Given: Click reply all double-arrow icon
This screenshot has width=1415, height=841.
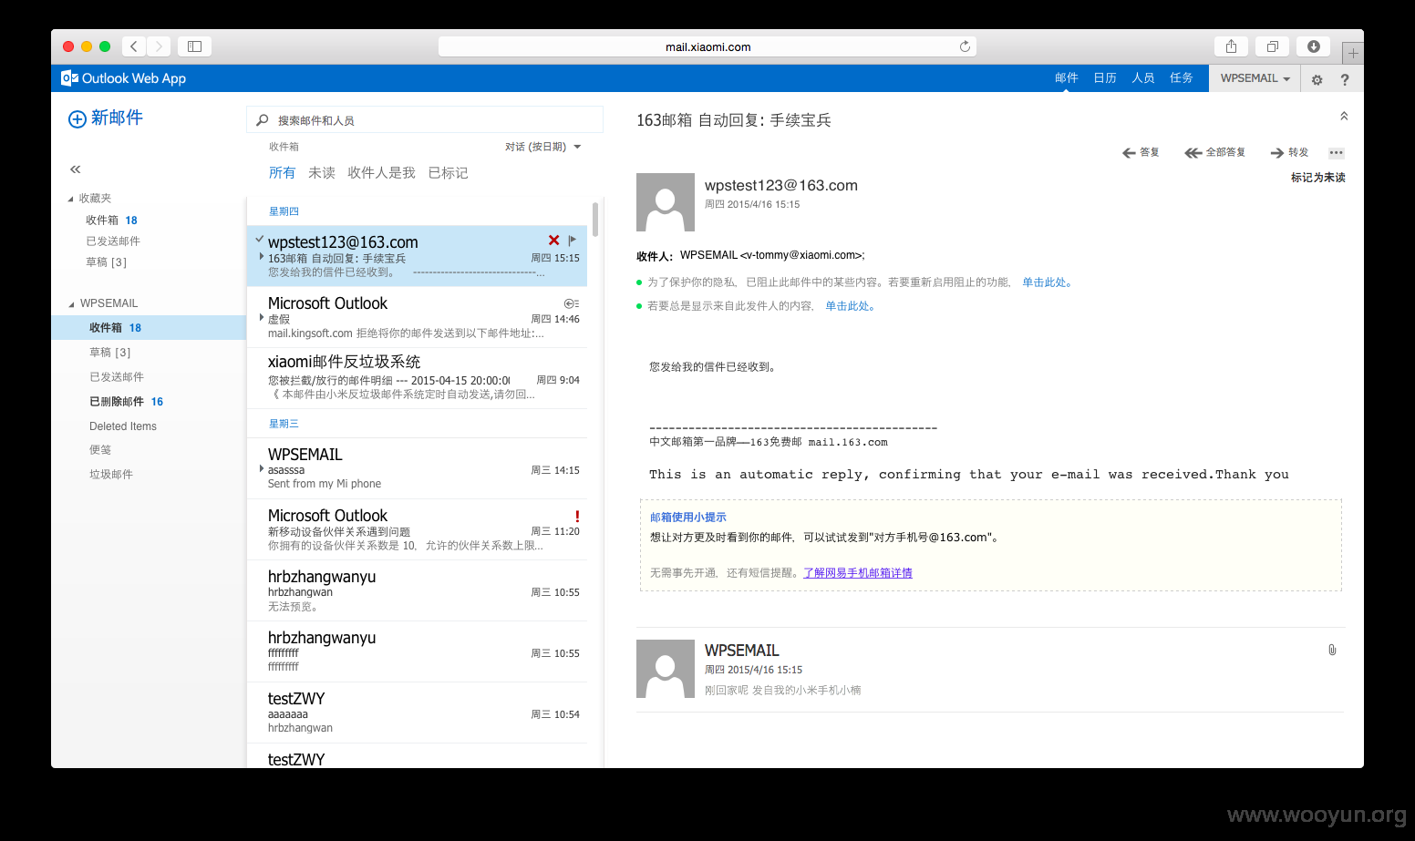Looking at the screenshot, I should pyautogui.click(x=1193, y=153).
